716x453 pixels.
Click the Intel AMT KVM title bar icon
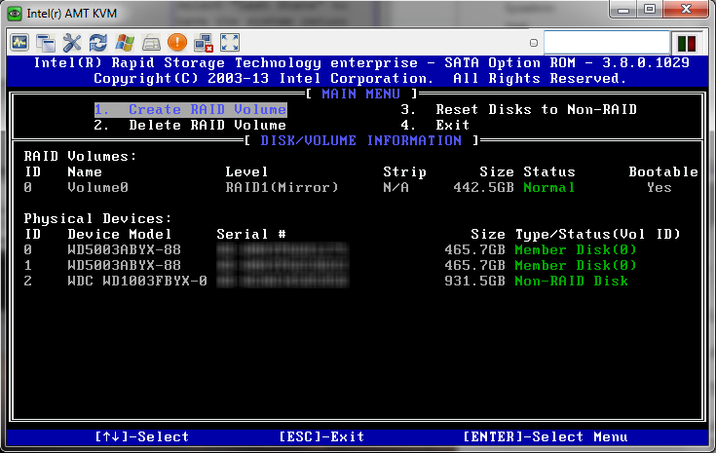coord(15,14)
